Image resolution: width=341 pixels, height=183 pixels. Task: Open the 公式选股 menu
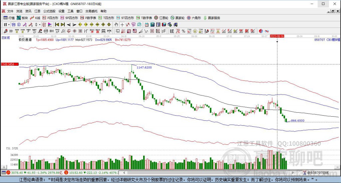49,11
